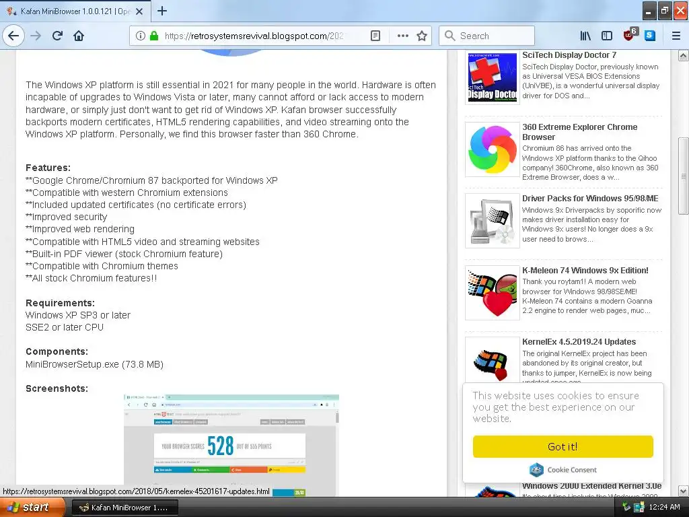Open 360 Extreme Explorer Chrome Browser link
The width and height of the screenshot is (689, 517).
tap(579, 132)
